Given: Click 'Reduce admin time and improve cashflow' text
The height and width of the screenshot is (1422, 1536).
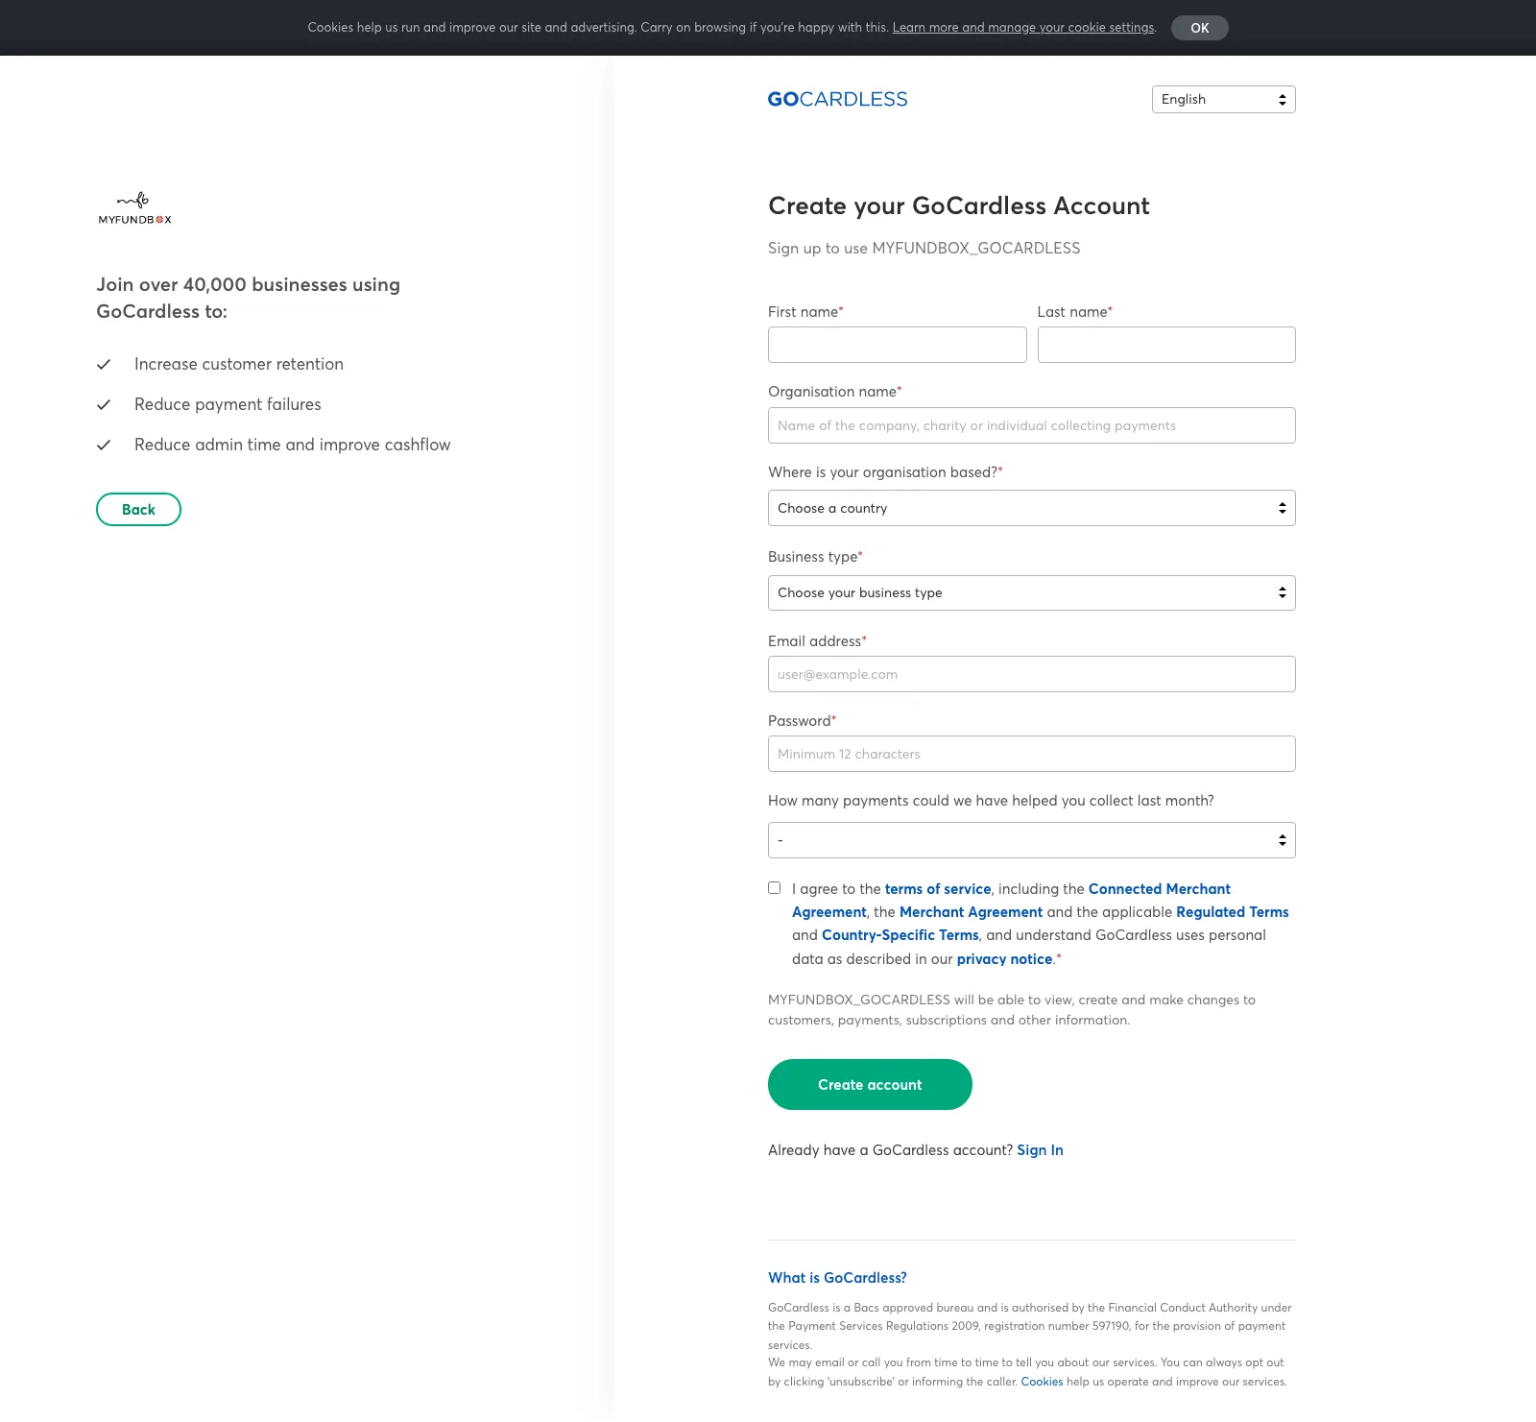Looking at the screenshot, I should pyautogui.click(x=292, y=445).
